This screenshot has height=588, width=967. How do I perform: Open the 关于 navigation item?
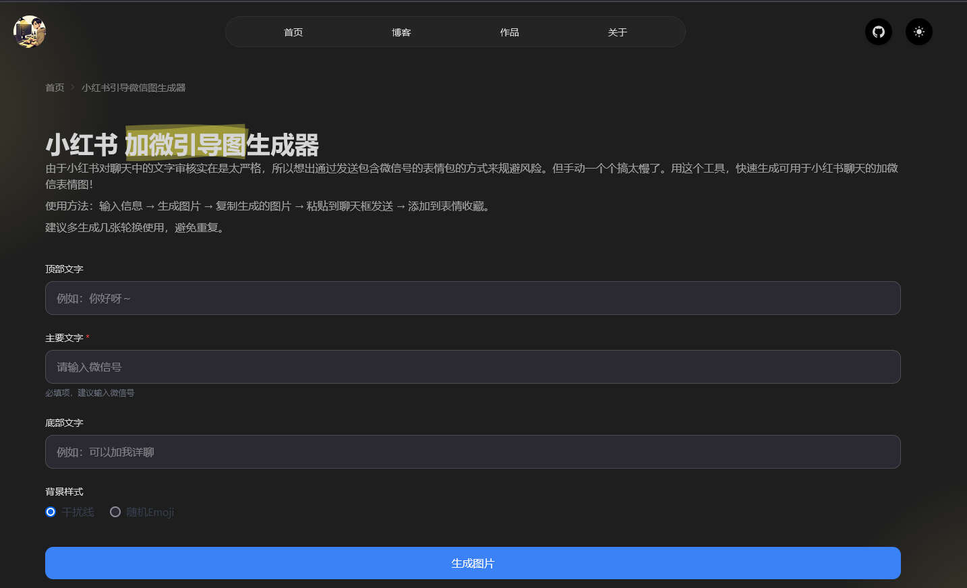pos(617,32)
